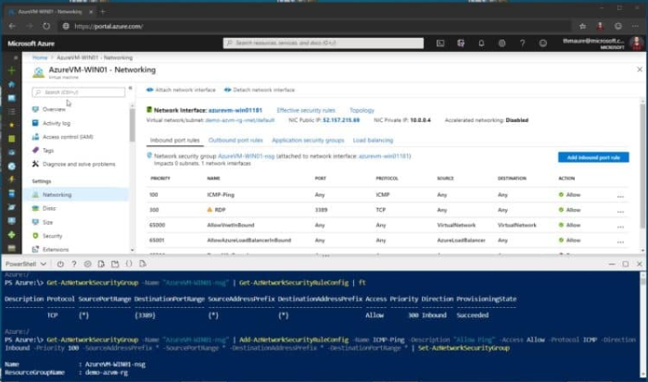Open Directory and subscription filter icon

[x=461, y=43]
